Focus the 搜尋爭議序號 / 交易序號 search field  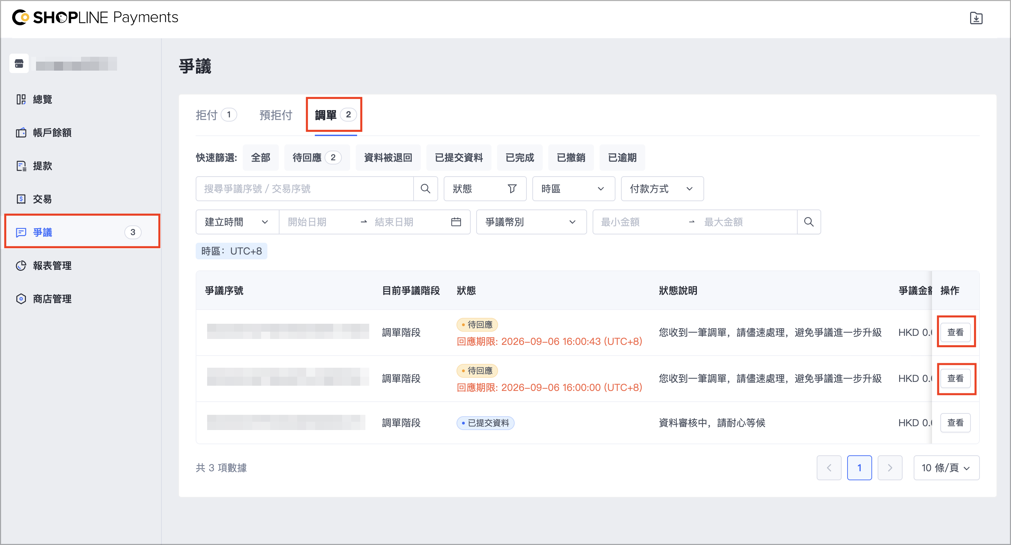click(304, 189)
